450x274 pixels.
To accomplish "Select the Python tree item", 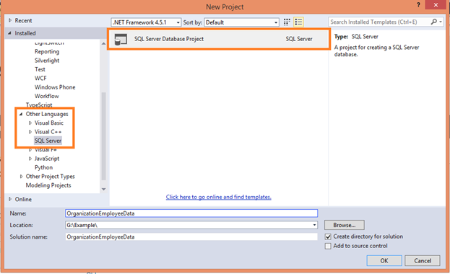I will click(x=43, y=167).
